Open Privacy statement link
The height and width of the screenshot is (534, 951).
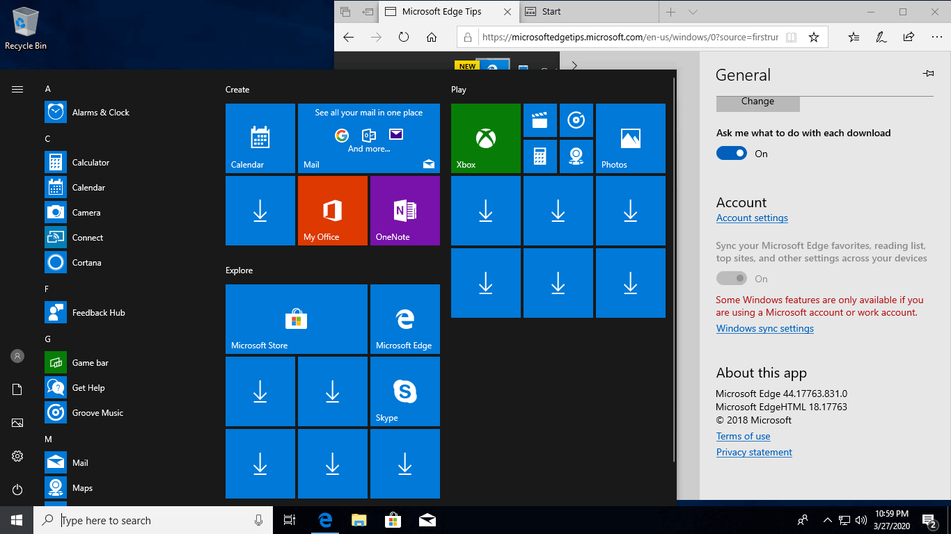point(754,452)
